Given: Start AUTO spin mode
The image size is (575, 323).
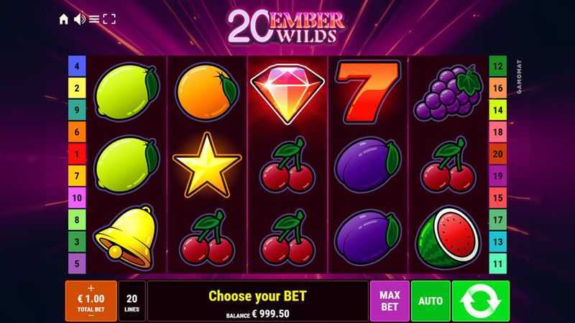Looking at the screenshot, I should click(431, 301).
